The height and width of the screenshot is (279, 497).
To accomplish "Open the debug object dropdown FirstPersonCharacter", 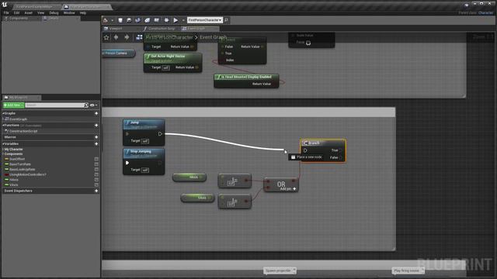I will pos(205,20).
